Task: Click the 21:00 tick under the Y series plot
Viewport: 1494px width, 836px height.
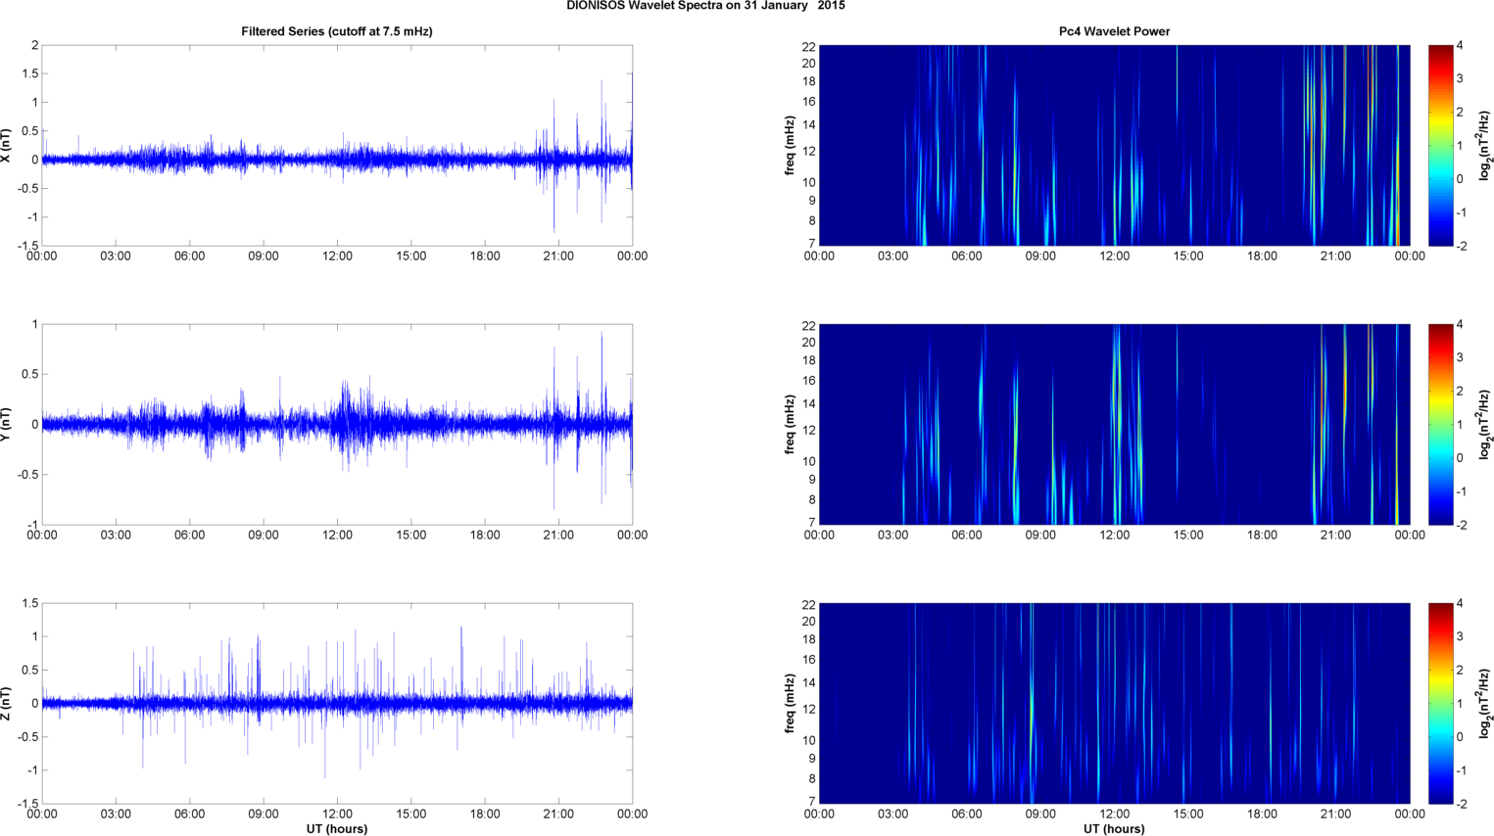Action: click(x=558, y=535)
